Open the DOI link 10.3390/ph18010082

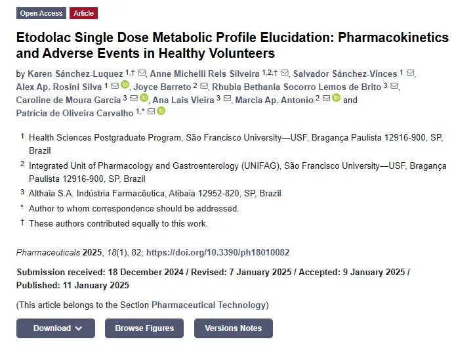[218, 253]
